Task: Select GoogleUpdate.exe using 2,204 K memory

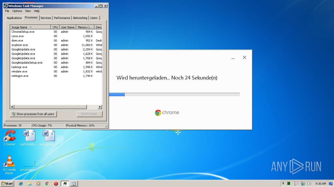Action: tap(56, 49)
